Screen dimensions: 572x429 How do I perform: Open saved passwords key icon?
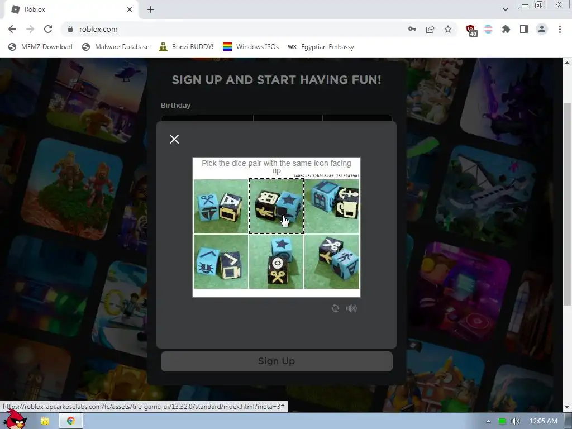click(412, 29)
